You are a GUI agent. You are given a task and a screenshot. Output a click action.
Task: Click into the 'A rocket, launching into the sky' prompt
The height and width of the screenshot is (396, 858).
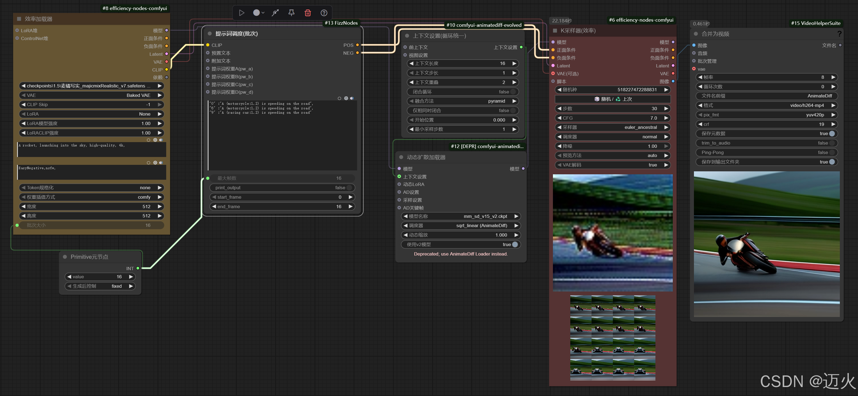(x=92, y=150)
